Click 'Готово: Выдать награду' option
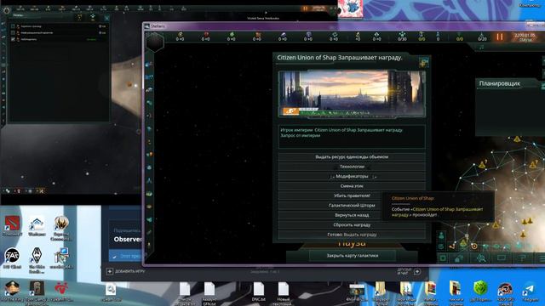This screenshot has width=545, height=306. click(x=352, y=235)
